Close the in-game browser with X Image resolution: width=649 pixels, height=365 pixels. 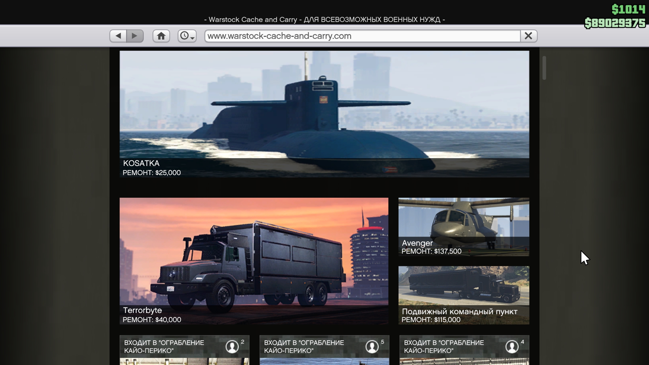528,36
